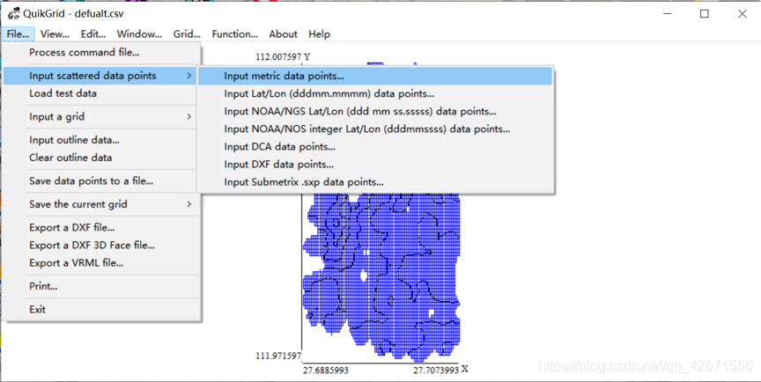761x382 pixels.
Task: Open the About menu
Action: pyautogui.click(x=283, y=34)
